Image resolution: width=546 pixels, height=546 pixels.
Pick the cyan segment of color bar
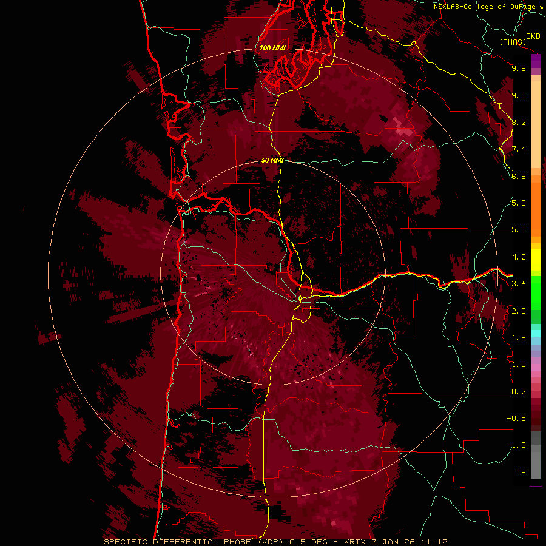(536, 334)
